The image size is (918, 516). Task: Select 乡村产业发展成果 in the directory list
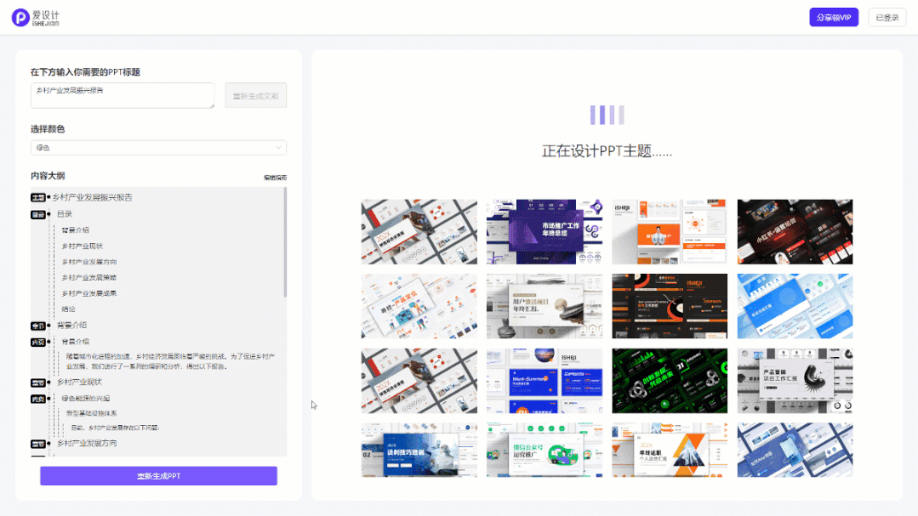tap(89, 293)
